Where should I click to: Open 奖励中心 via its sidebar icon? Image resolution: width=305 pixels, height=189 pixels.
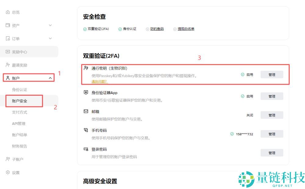coord(7,52)
